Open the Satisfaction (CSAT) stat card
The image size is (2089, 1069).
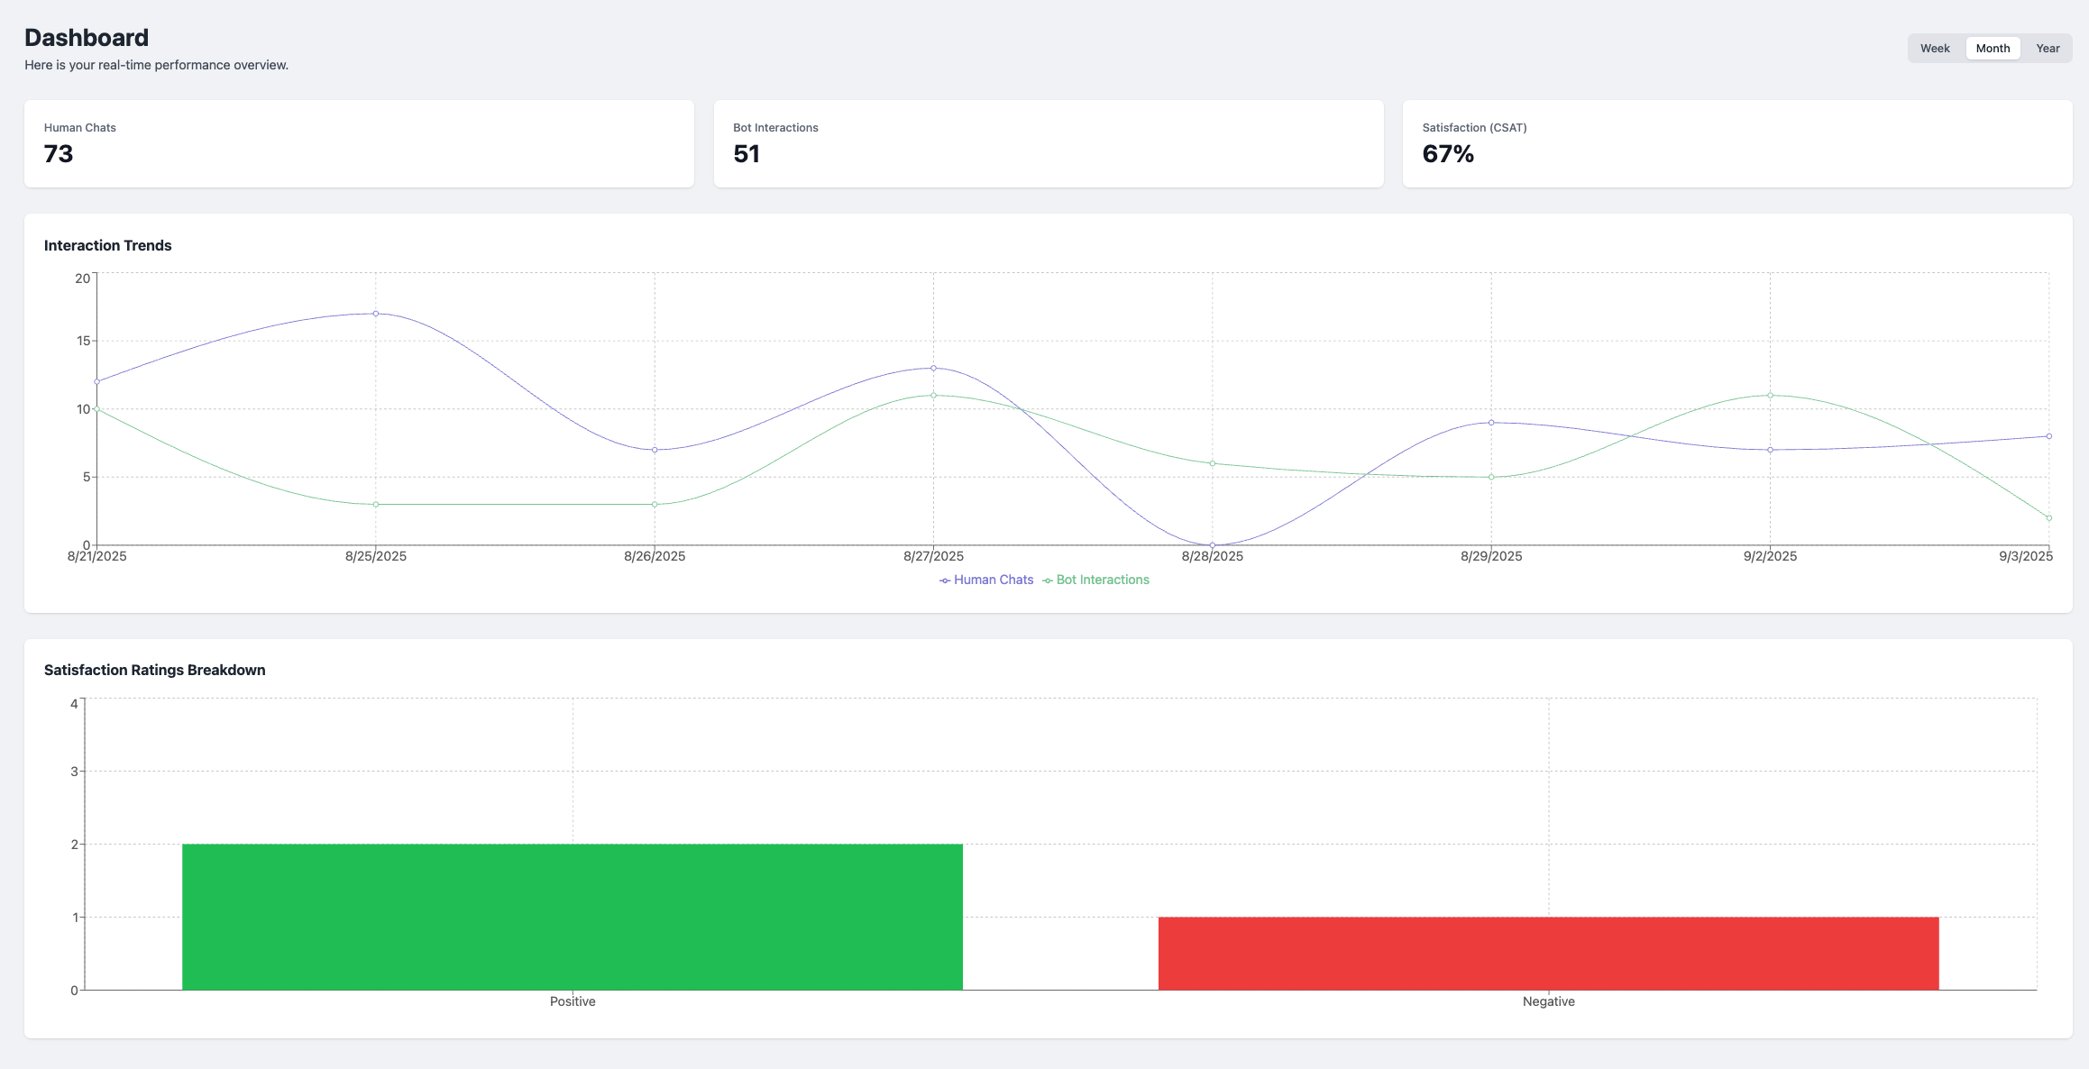[x=1736, y=143]
